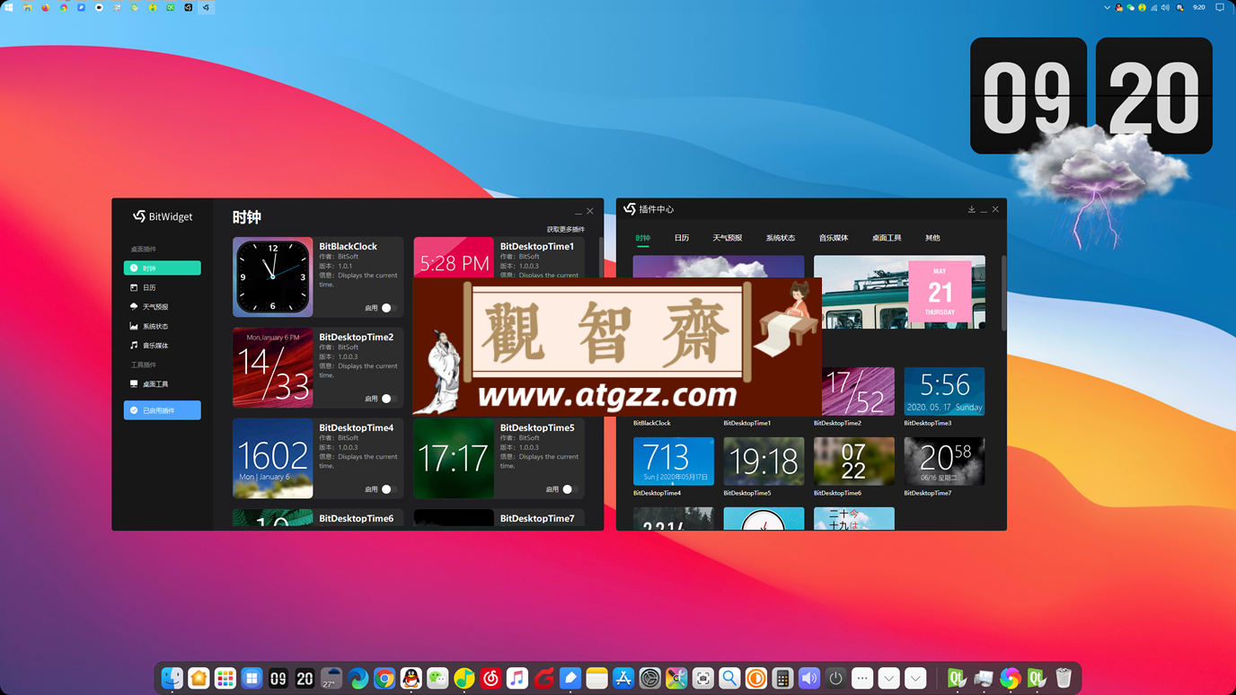Image resolution: width=1236 pixels, height=695 pixels.
Task: Enable the BitBlackClock widget toggle
Action: 388,308
